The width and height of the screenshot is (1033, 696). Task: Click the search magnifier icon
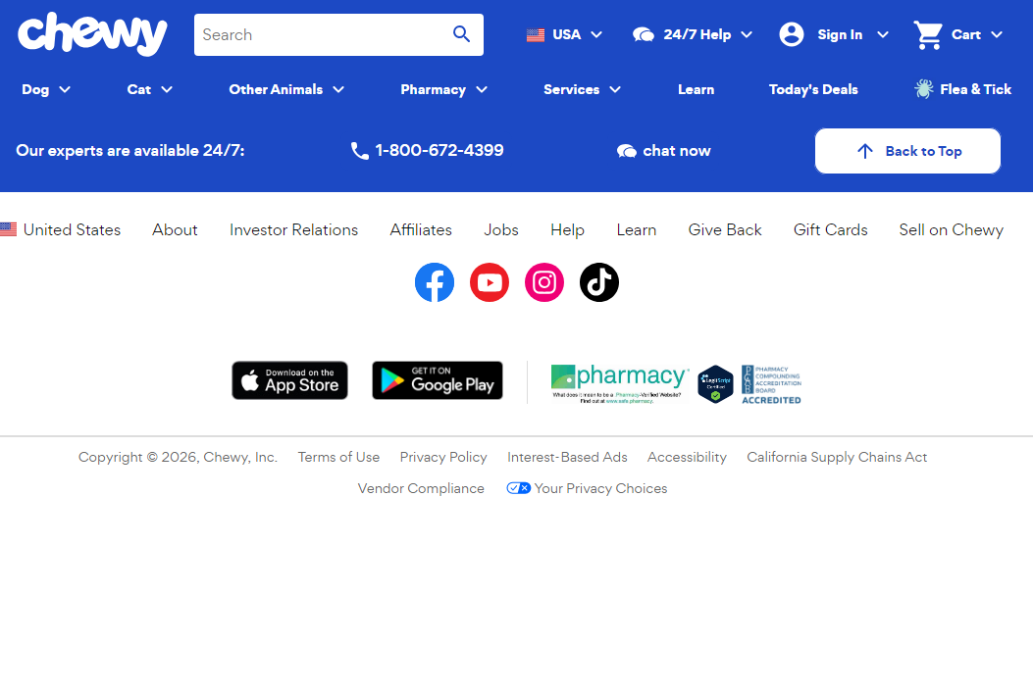tap(462, 34)
